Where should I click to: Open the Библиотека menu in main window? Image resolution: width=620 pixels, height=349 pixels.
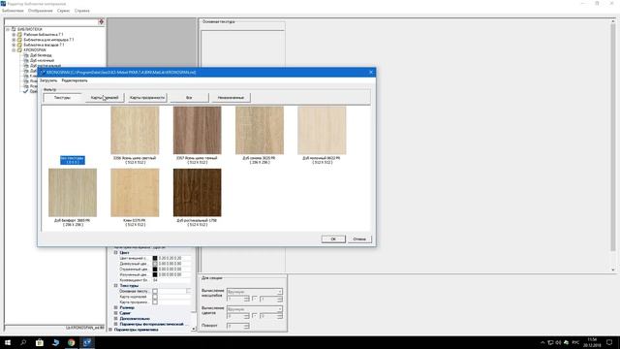tap(13, 11)
